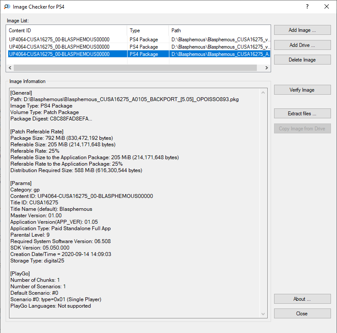Click the Volume Type: Patch Package line
The width and height of the screenshot is (337, 333).
coord(44,112)
